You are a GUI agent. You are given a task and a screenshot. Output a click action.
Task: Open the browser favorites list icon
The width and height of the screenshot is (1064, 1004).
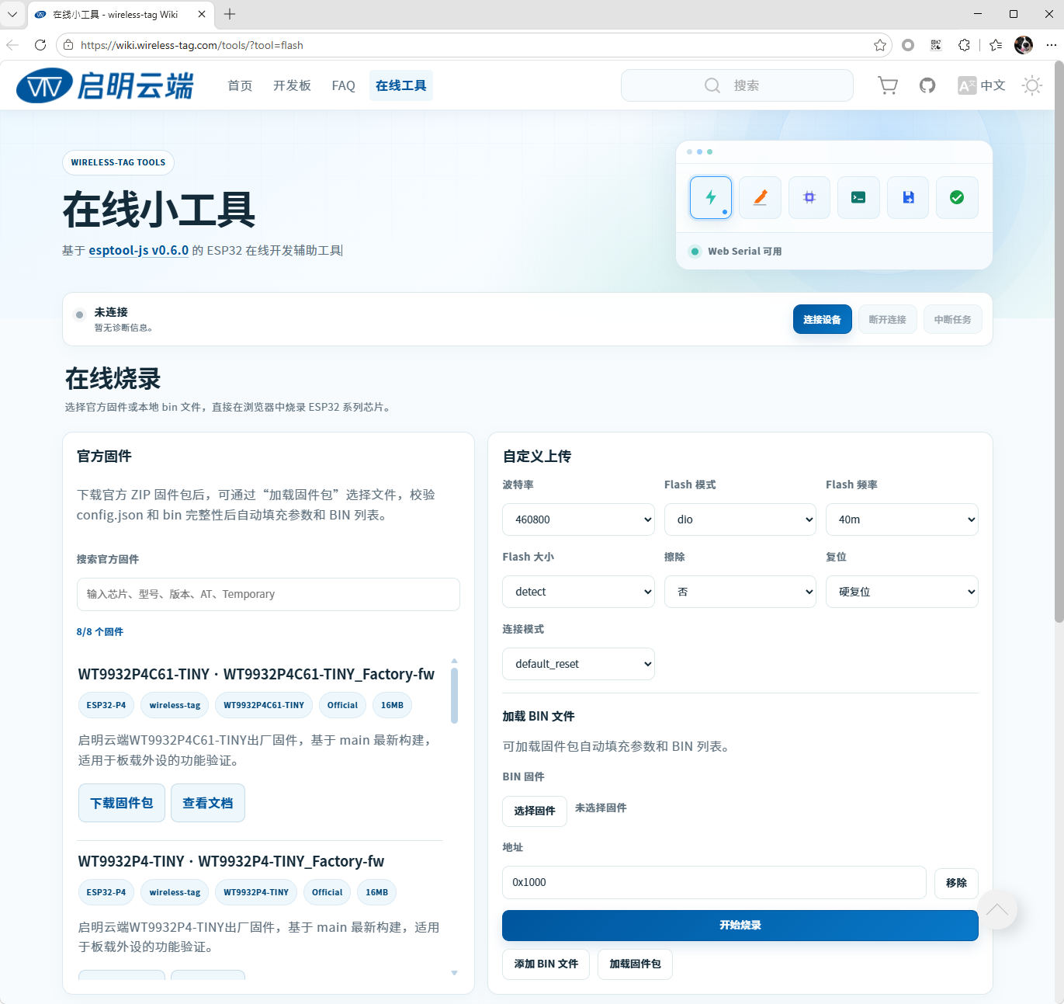(x=996, y=45)
